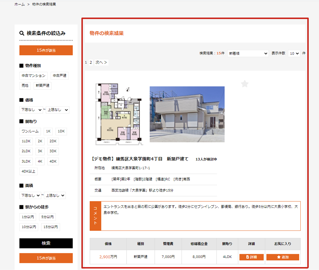Click the 詳細 details button

[x=252, y=257]
